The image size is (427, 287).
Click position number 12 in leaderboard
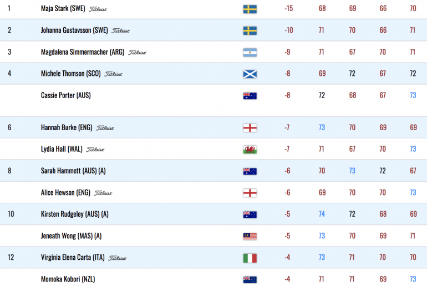[11, 257]
